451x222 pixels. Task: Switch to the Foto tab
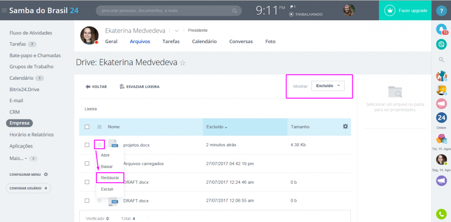[x=270, y=41]
